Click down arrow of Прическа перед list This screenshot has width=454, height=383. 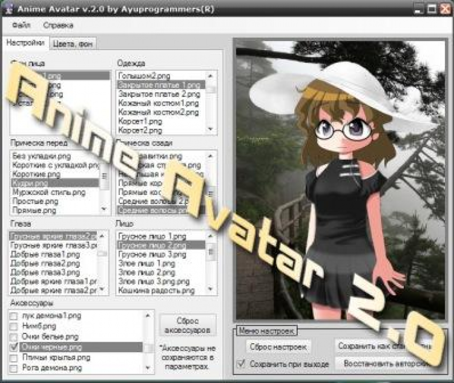tap(105, 209)
